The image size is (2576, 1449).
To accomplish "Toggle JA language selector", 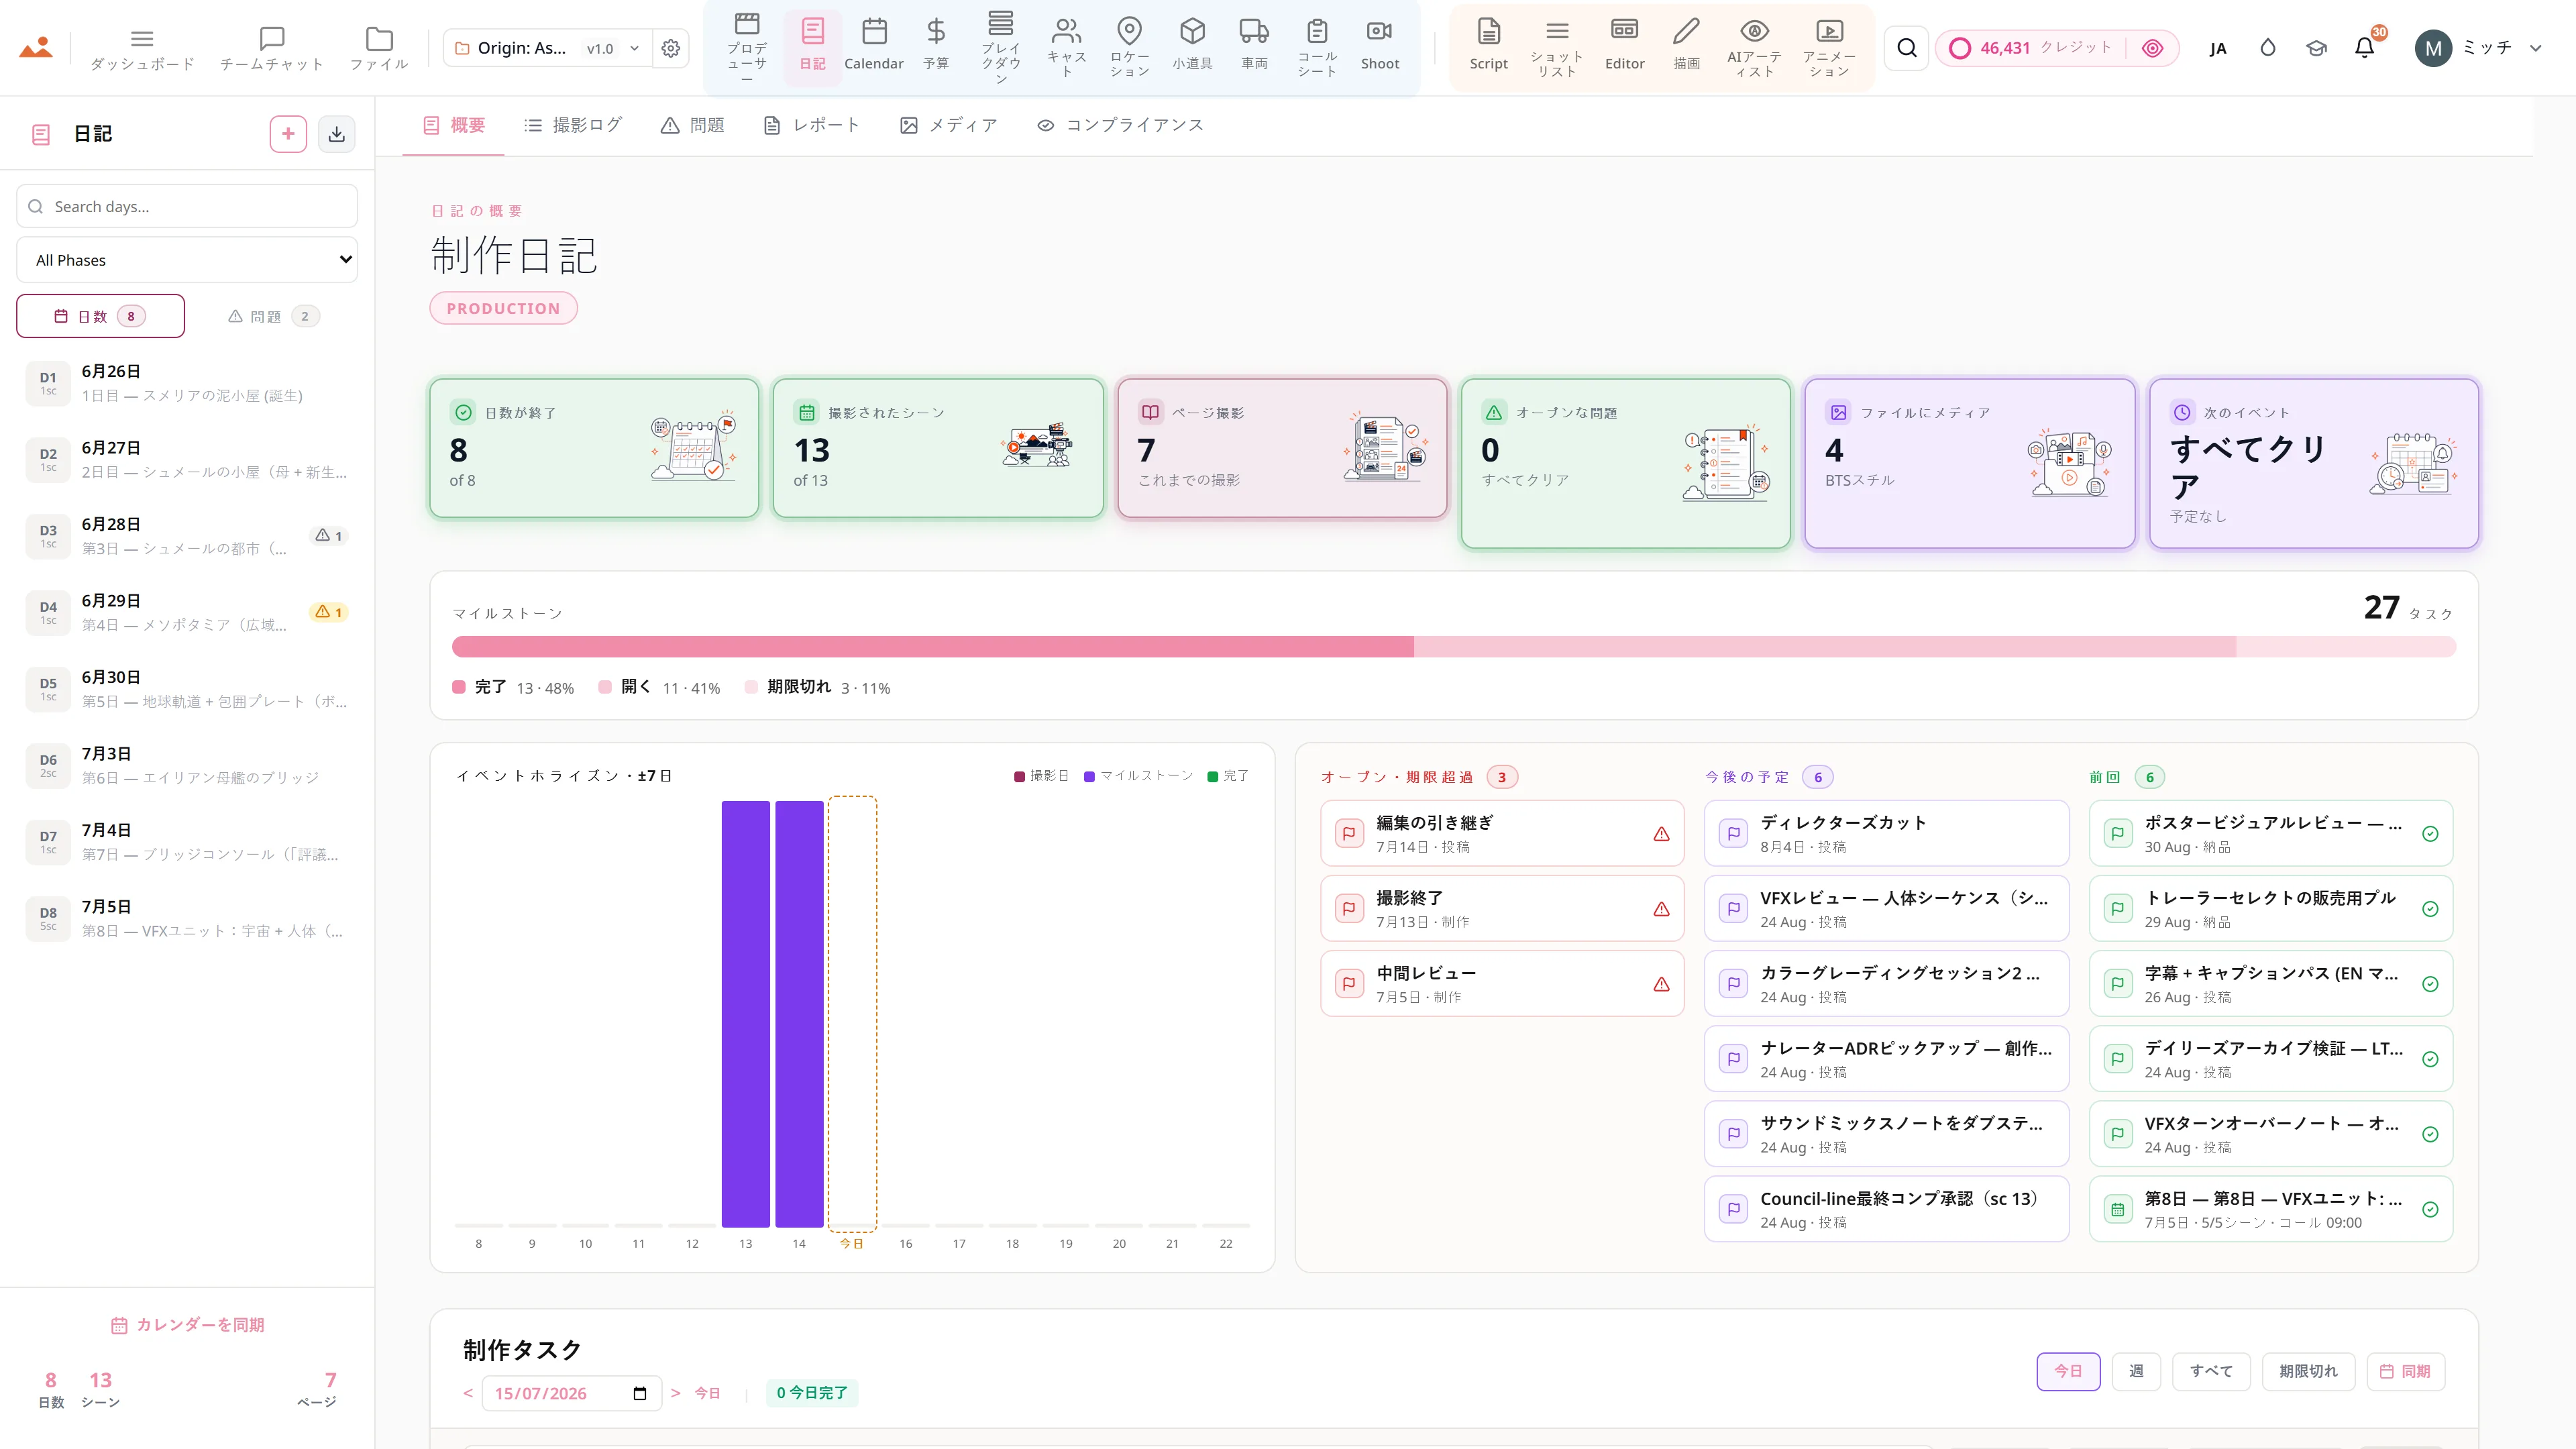I will click(2218, 48).
